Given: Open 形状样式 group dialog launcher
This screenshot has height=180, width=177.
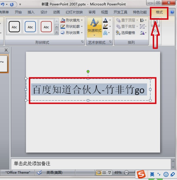Looking at the screenshot, I should pyautogui.click(x=82, y=42).
